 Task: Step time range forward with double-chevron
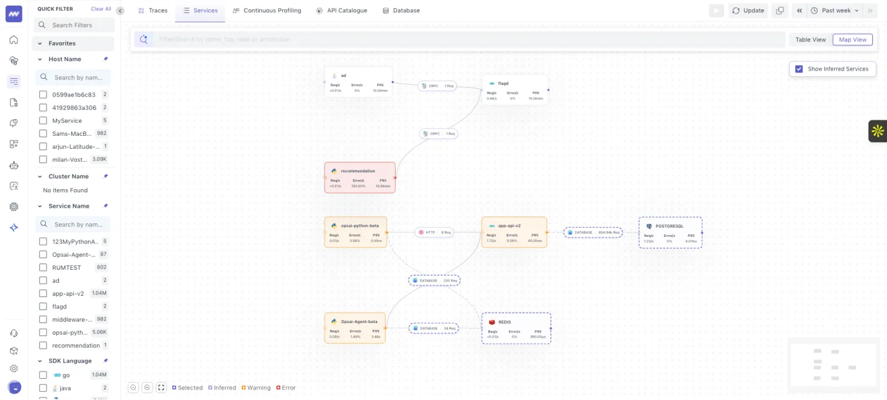[871, 11]
